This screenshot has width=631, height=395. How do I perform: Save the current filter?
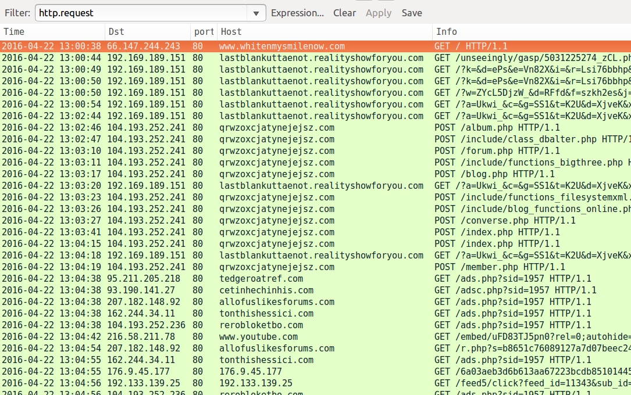[x=412, y=13]
